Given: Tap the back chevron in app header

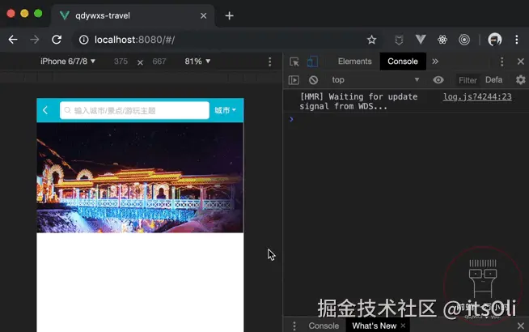Looking at the screenshot, I should click(45, 110).
